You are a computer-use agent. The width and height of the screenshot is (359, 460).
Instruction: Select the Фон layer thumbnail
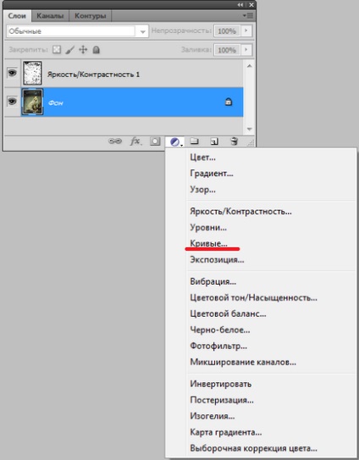pos(32,102)
